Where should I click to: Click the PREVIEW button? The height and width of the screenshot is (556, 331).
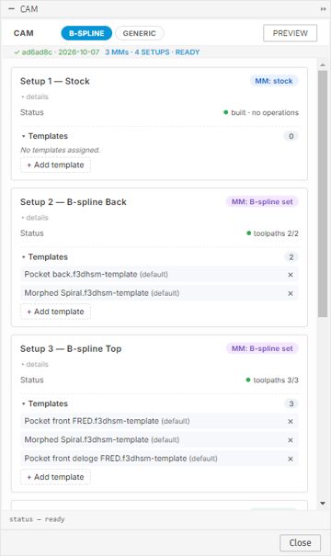tap(290, 33)
